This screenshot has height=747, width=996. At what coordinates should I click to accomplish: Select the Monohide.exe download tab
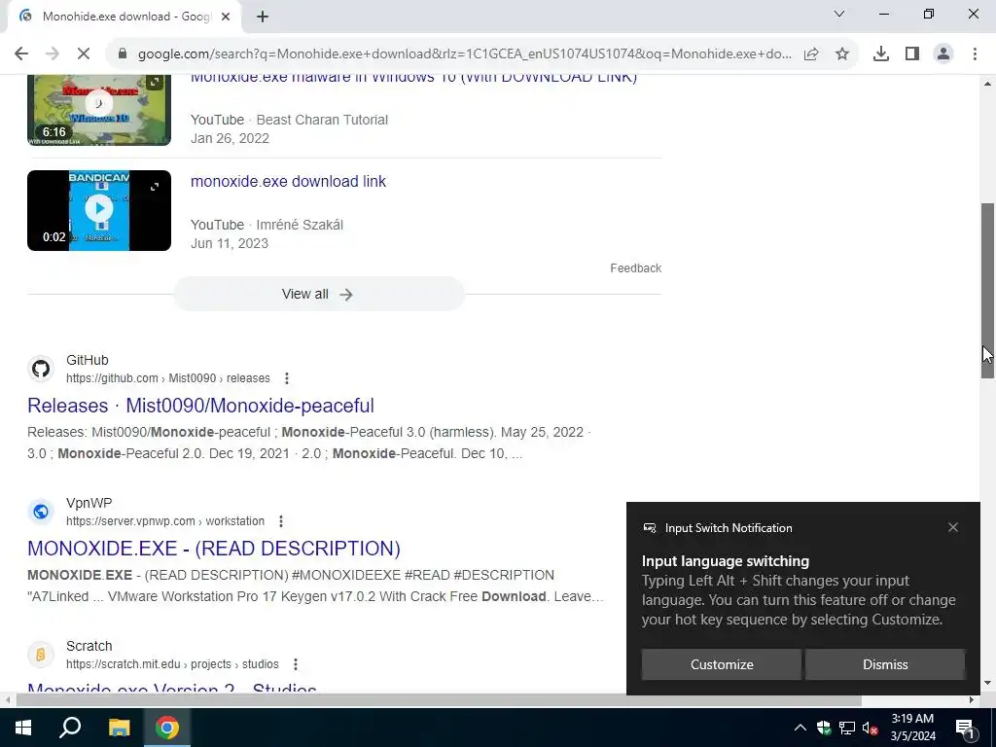pyautogui.click(x=124, y=17)
